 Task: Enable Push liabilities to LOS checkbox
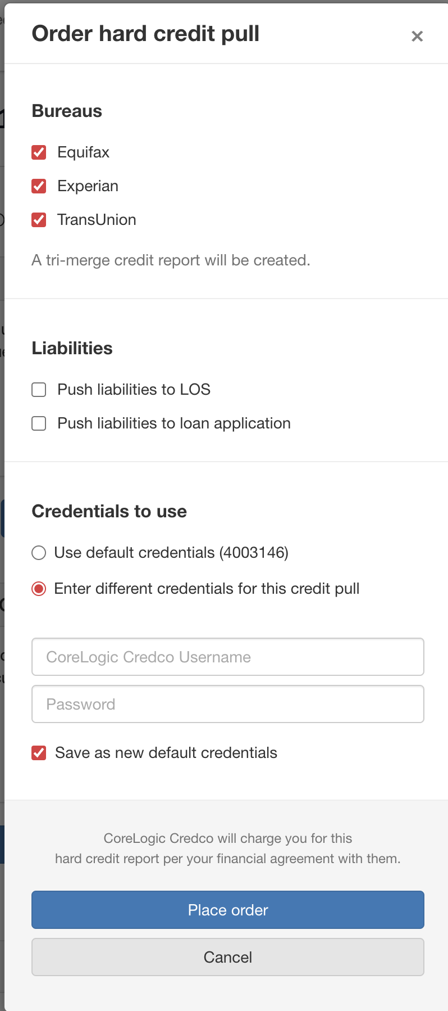click(39, 390)
